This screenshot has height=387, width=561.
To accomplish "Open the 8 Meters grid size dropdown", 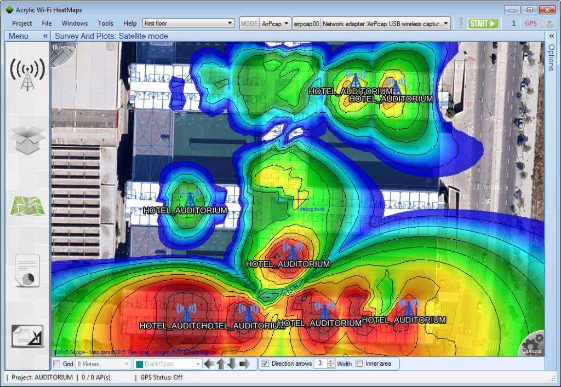I will pyautogui.click(x=125, y=363).
